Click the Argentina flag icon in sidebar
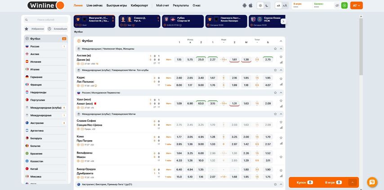 [x=27, y=131]
